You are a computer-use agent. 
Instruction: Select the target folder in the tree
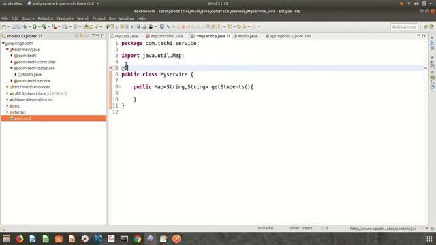pos(20,112)
